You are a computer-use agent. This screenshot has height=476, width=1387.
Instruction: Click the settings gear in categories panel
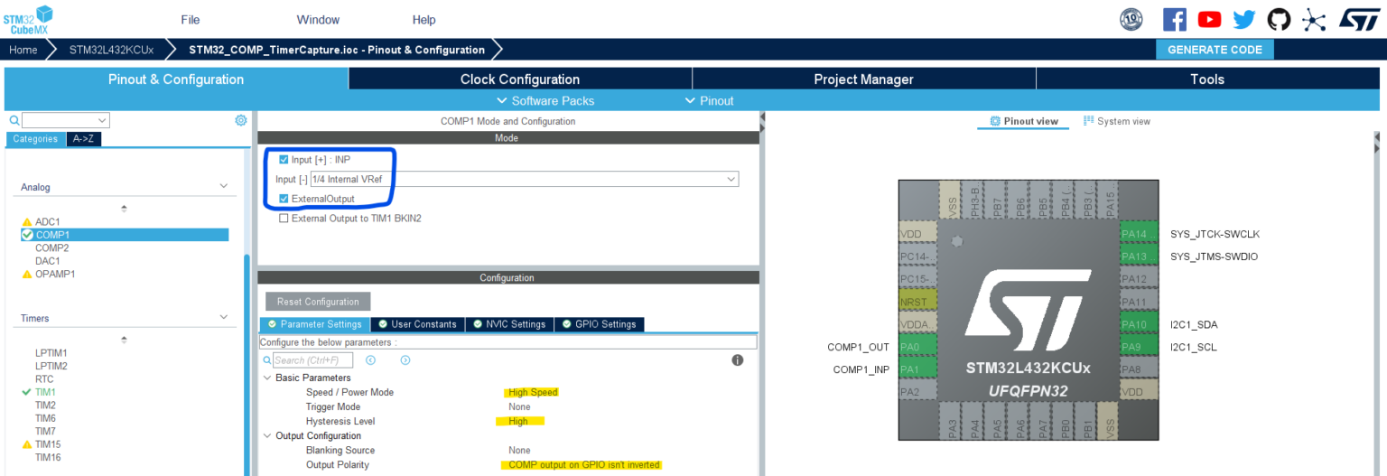(x=241, y=120)
